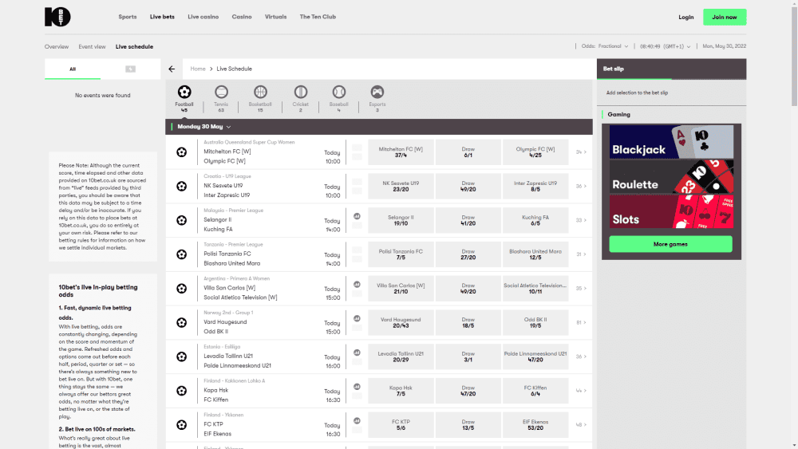Expand 31 markets for Polisi Tanzania match
The height and width of the screenshot is (449, 798).
(x=581, y=254)
